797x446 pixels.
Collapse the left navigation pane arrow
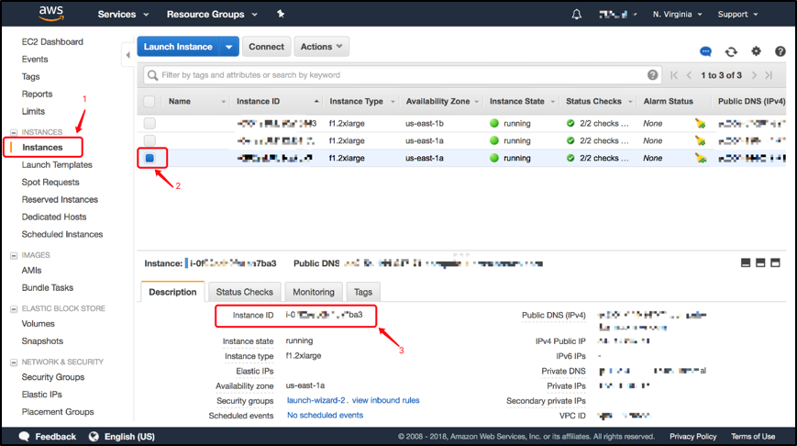[127, 54]
